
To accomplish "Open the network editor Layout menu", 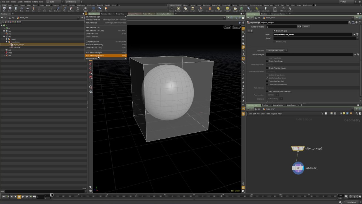I will point(274,114).
